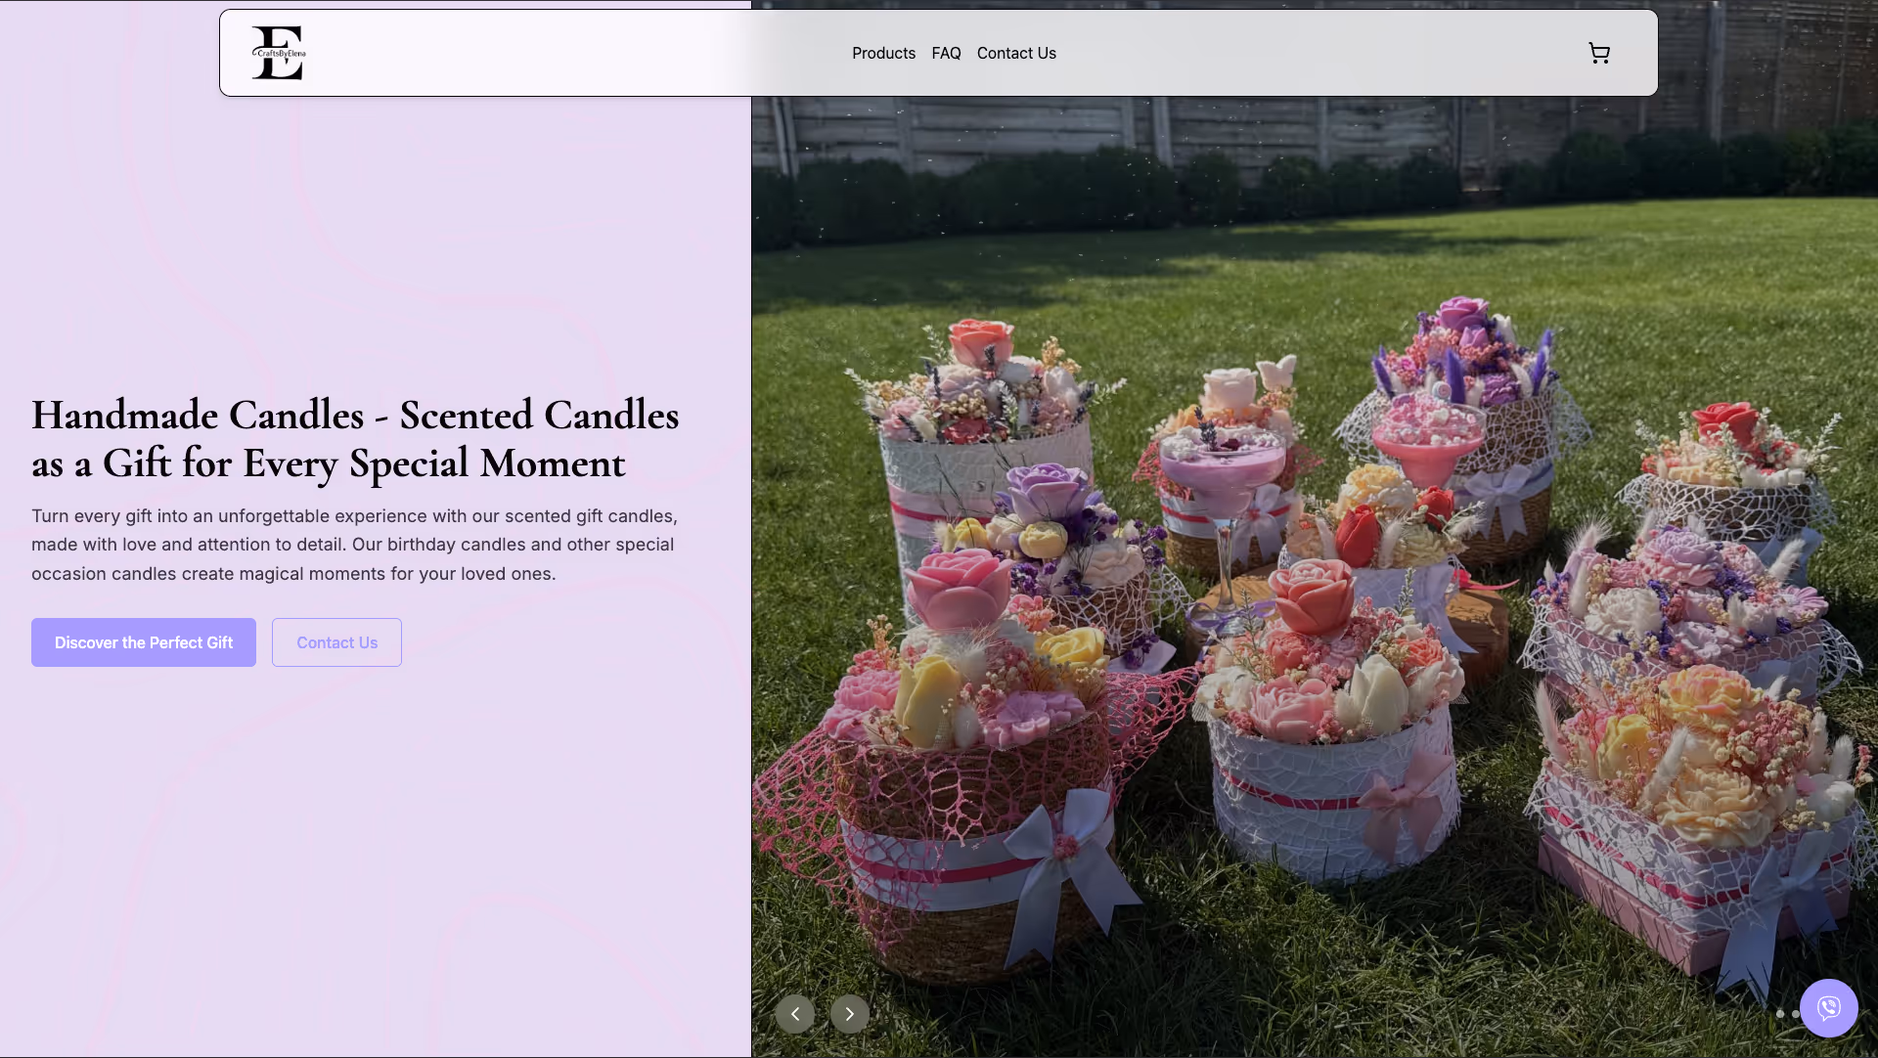Select the first carousel indicator dot
1878x1058 pixels.
[x=1780, y=1014]
